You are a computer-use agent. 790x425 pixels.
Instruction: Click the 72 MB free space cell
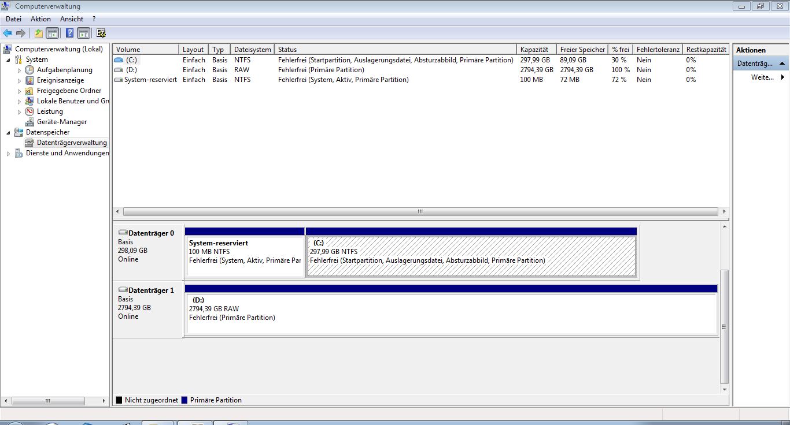click(x=570, y=80)
